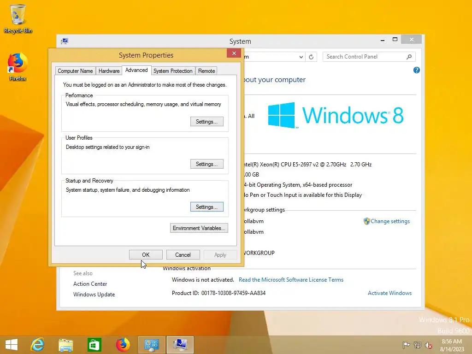Click the search magnifier icon
The height and width of the screenshot is (354, 472).
[409, 57]
